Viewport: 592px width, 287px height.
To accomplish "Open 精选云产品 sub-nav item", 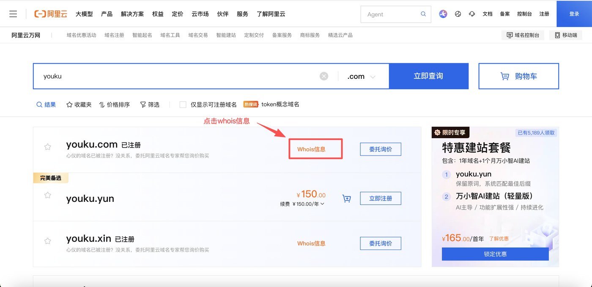I will click(340, 35).
